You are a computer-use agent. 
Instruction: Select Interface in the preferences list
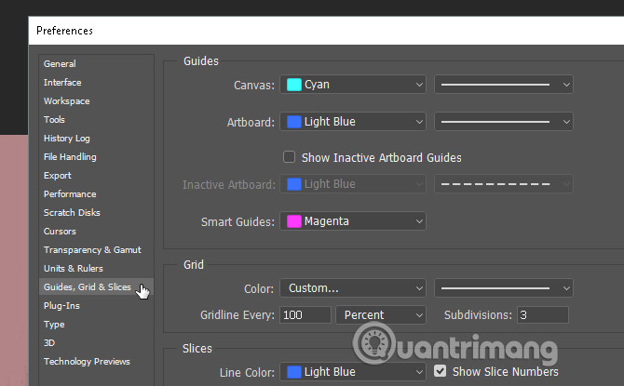[62, 83]
